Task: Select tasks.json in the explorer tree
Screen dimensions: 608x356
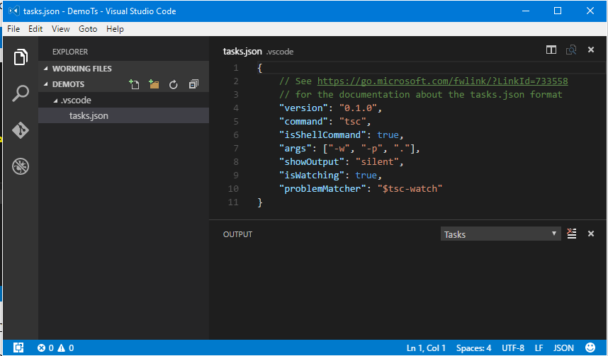Action: (x=124, y=115)
